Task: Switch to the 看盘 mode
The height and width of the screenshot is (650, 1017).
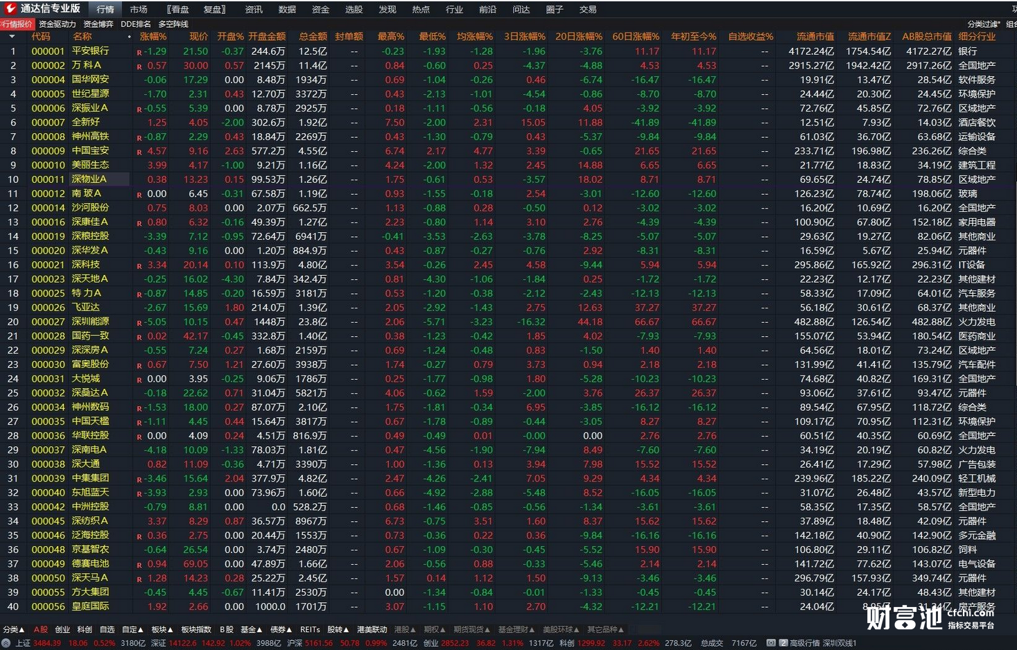Action: tap(178, 9)
